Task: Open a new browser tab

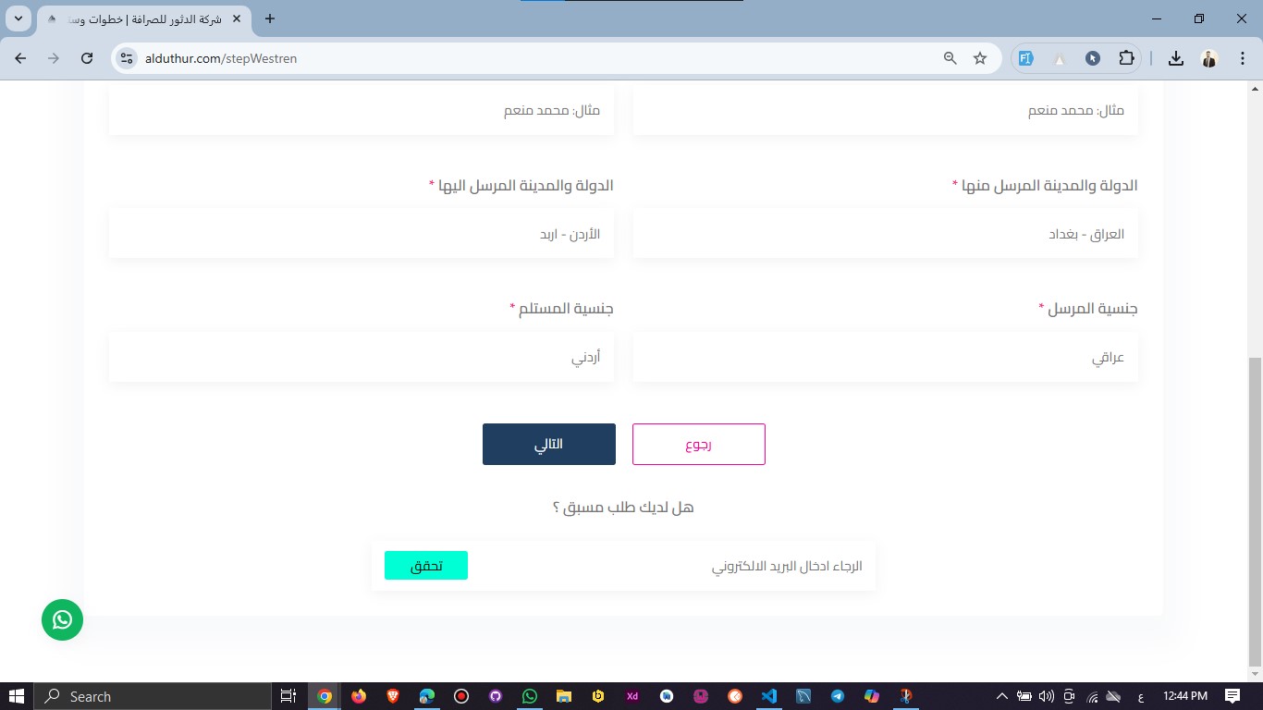Action: pos(270,18)
